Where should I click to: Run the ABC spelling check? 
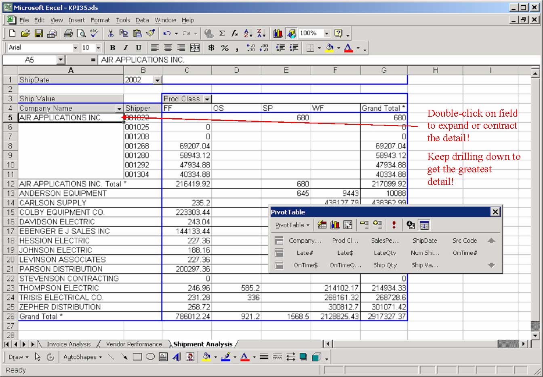[95, 34]
